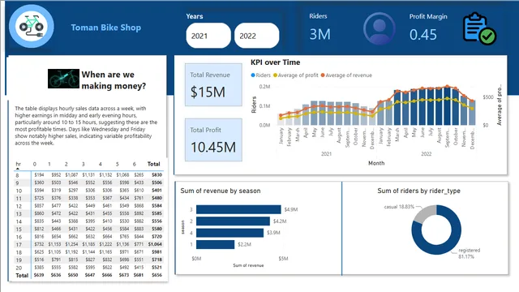Image resolution: width=519 pixels, height=292 pixels.
Task: Click the Sum of riders by rider_type title
Action: [x=418, y=191]
